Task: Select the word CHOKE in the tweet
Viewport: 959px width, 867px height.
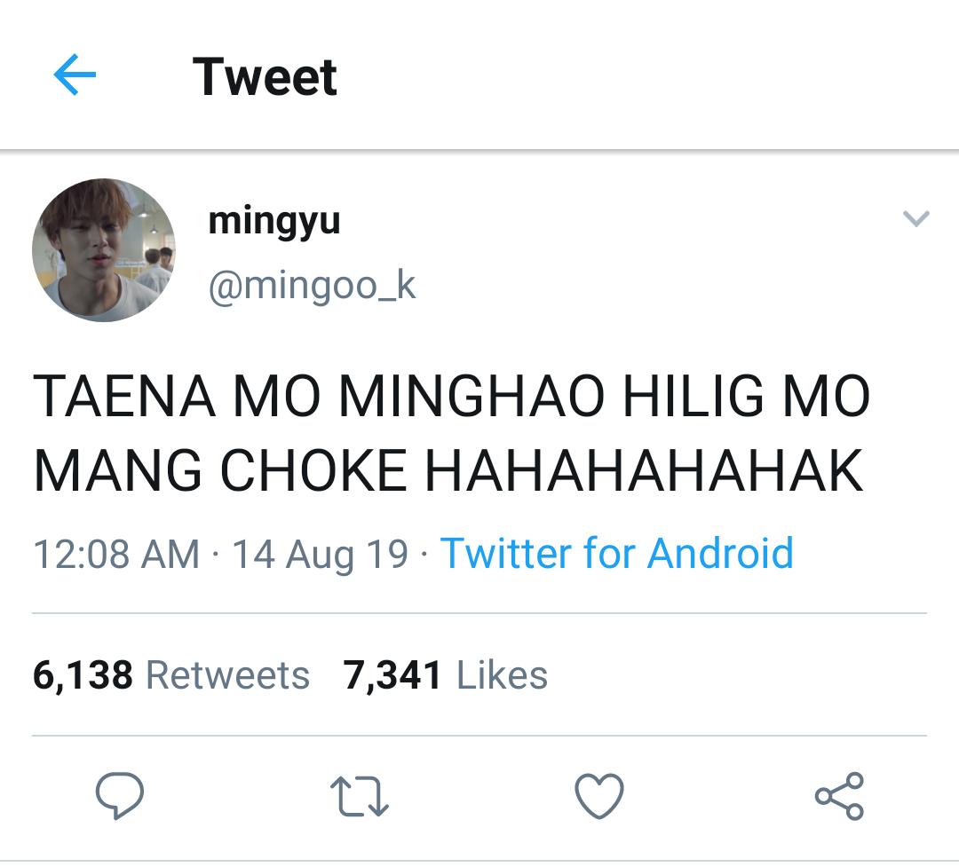Action: (313, 470)
